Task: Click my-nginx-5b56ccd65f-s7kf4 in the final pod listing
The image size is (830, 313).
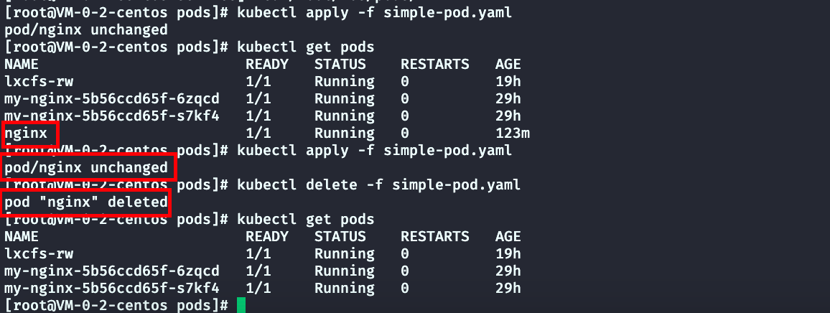Action: tap(112, 288)
